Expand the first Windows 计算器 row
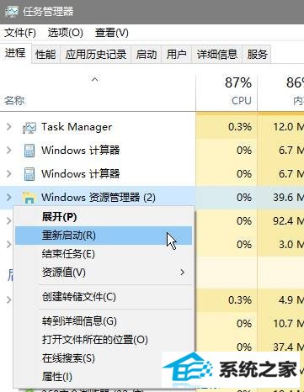304x392 pixels. click(x=9, y=151)
